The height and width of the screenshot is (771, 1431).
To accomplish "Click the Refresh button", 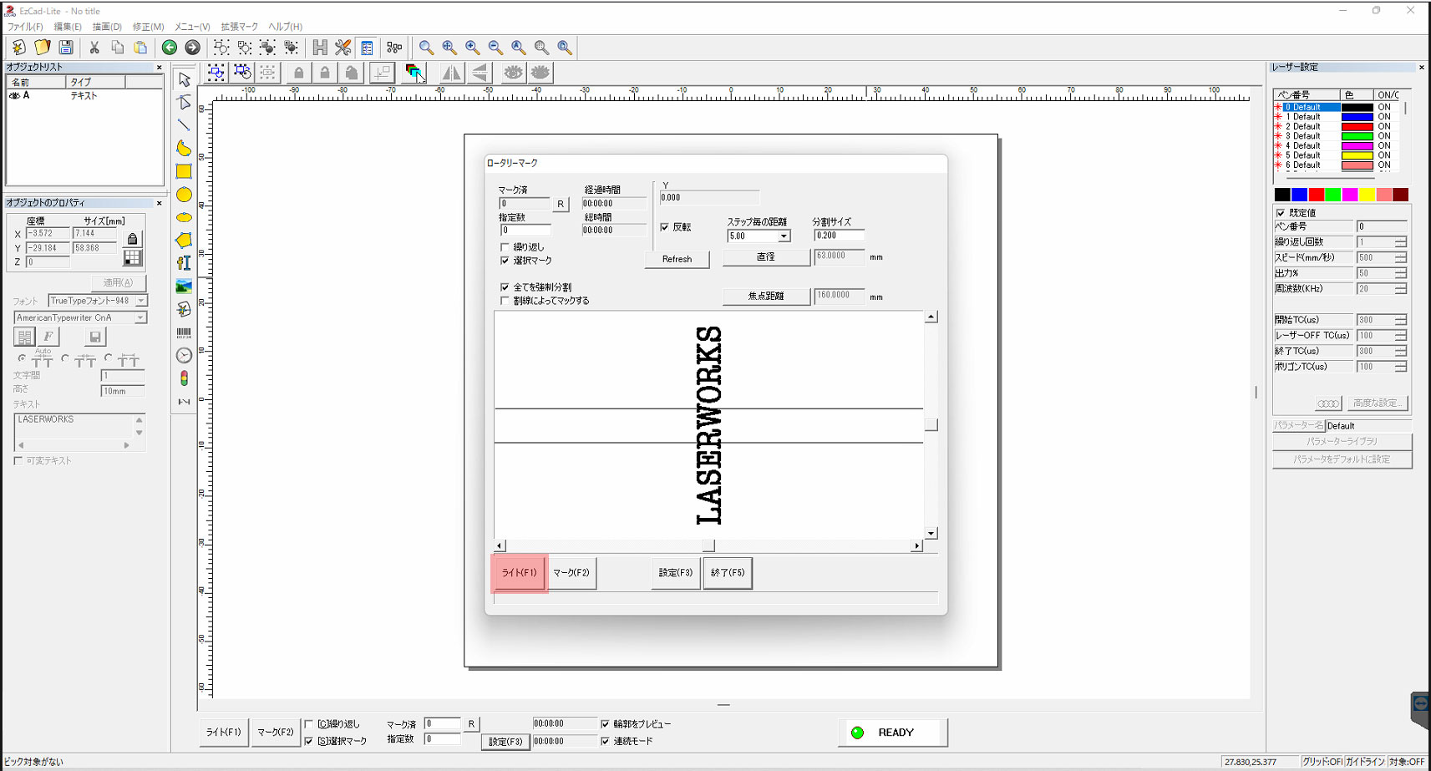I will click(677, 259).
